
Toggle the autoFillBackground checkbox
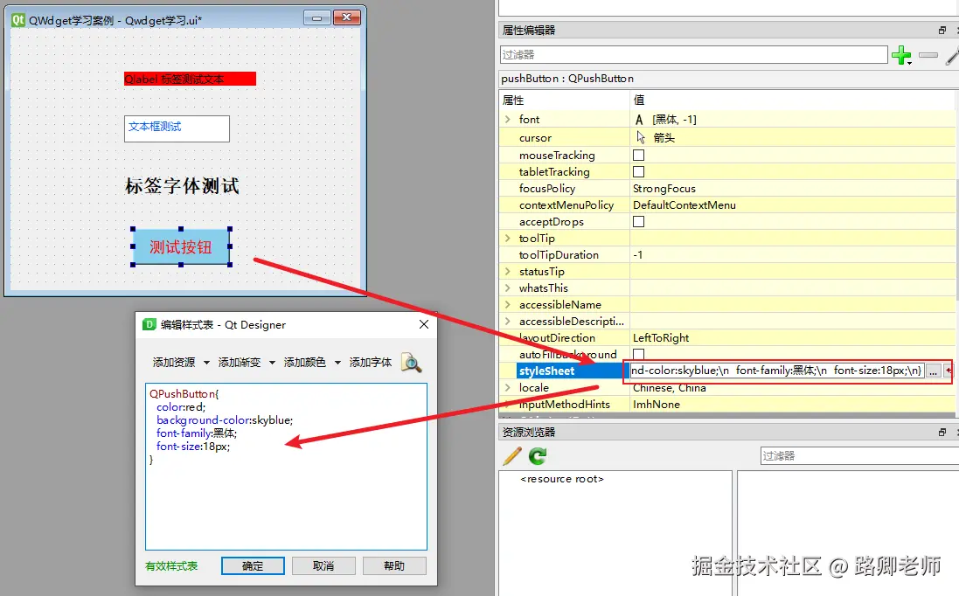click(x=638, y=354)
